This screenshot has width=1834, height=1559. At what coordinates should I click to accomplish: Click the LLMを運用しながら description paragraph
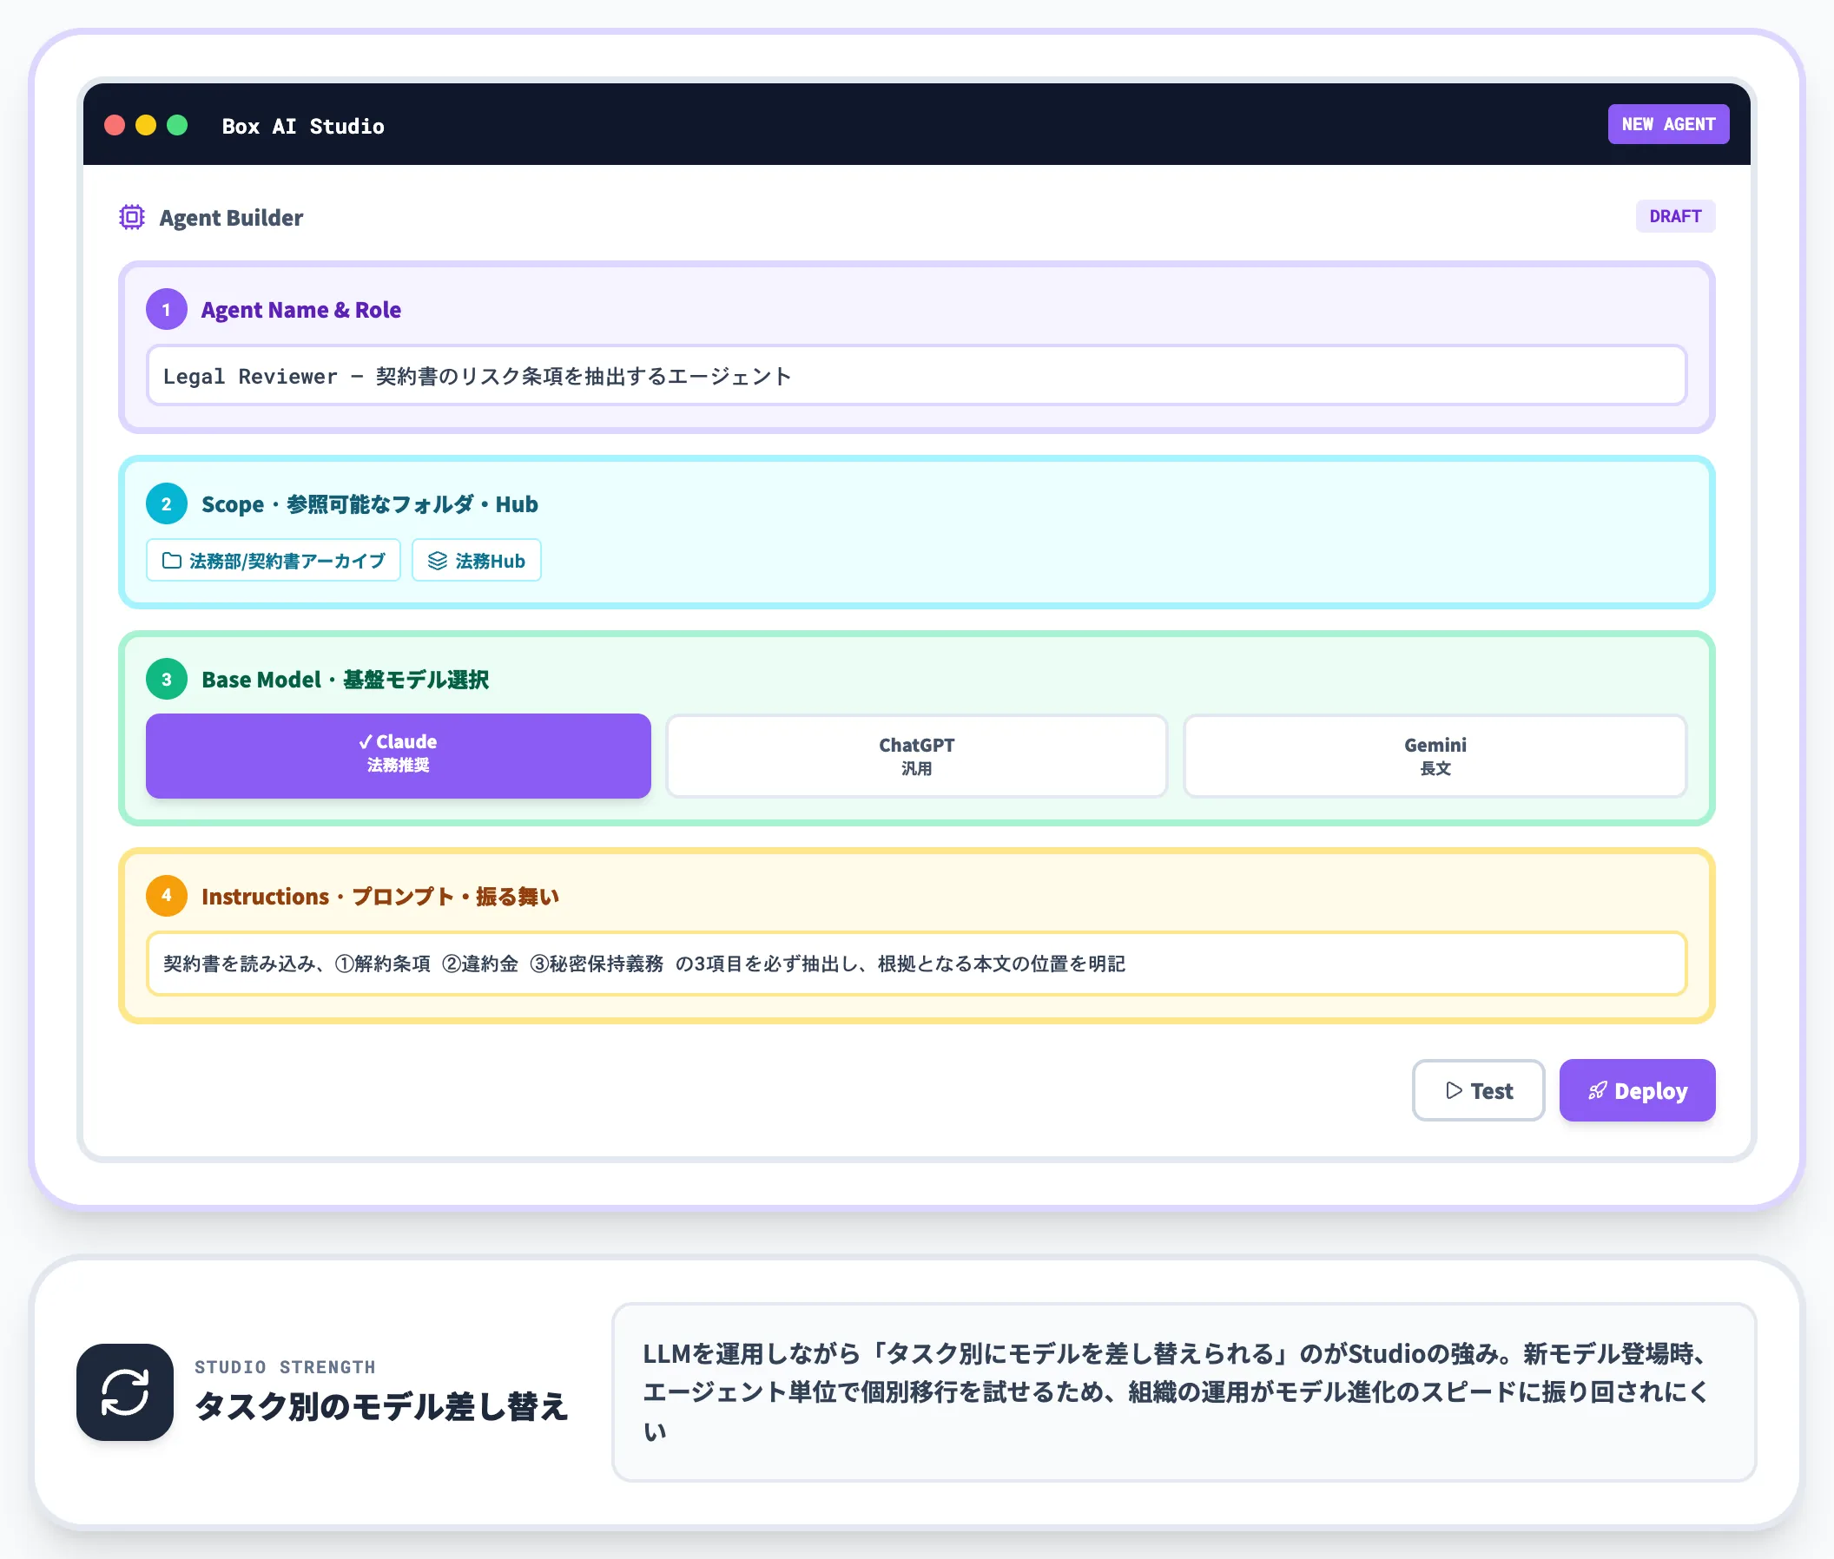tap(1176, 1392)
